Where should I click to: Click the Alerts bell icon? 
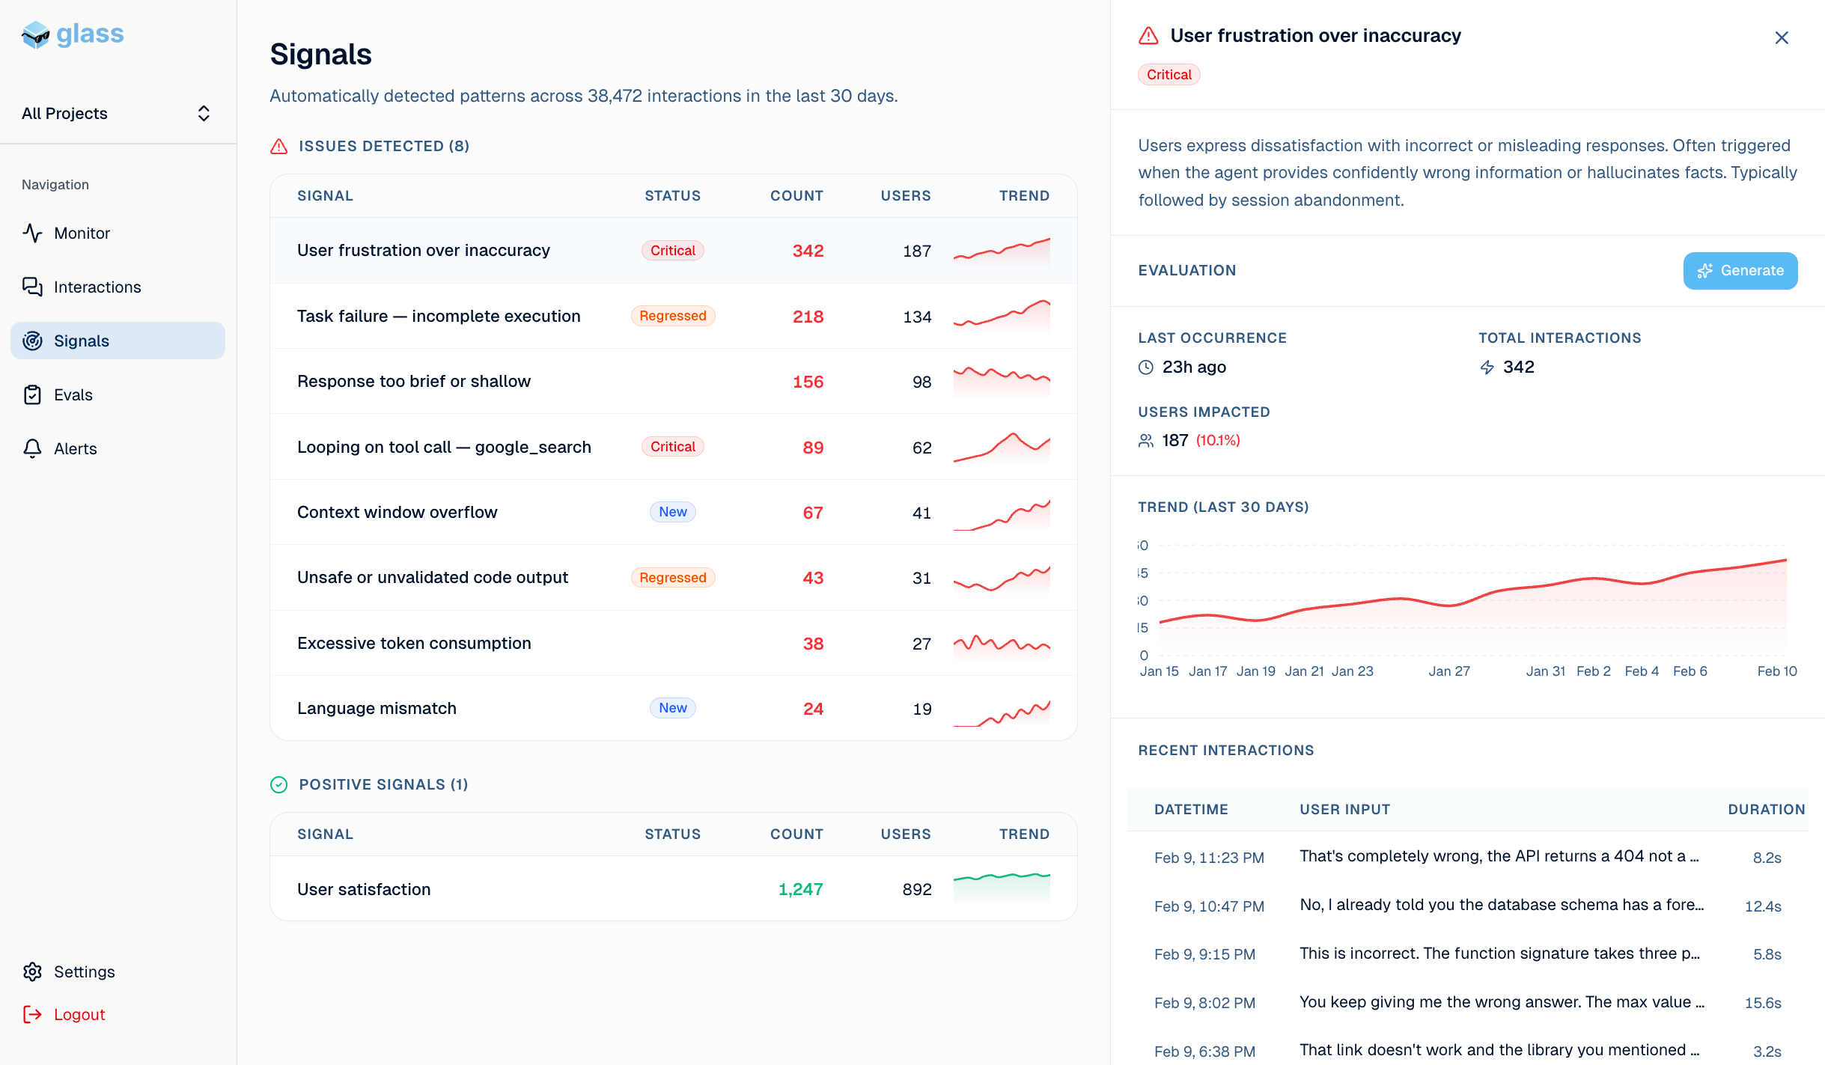[x=32, y=448]
